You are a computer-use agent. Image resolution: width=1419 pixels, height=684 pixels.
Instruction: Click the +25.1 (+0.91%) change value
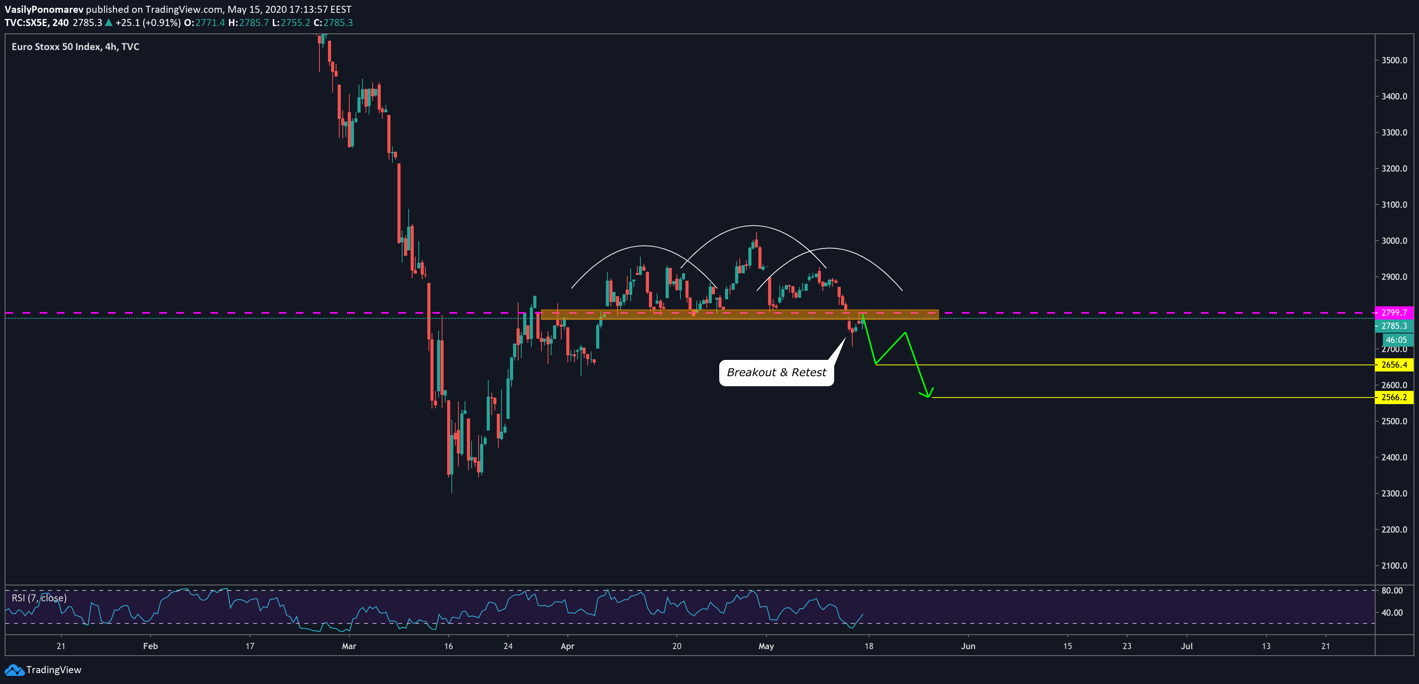[147, 23]
